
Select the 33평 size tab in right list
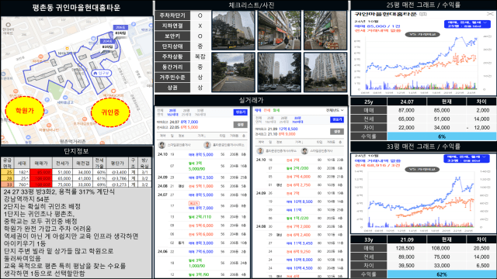point(297,119)
